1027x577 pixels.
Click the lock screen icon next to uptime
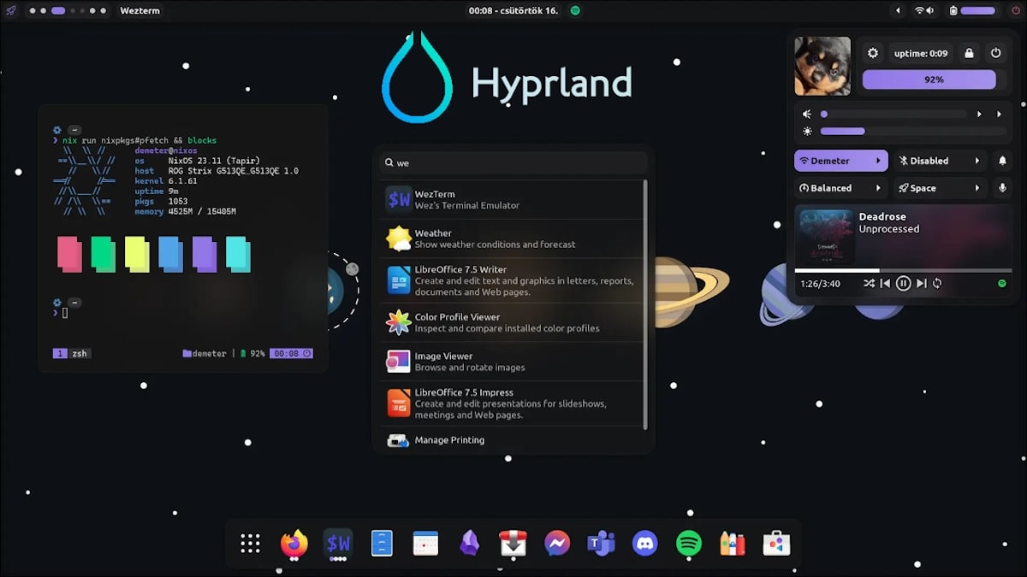tap(969, 53)
